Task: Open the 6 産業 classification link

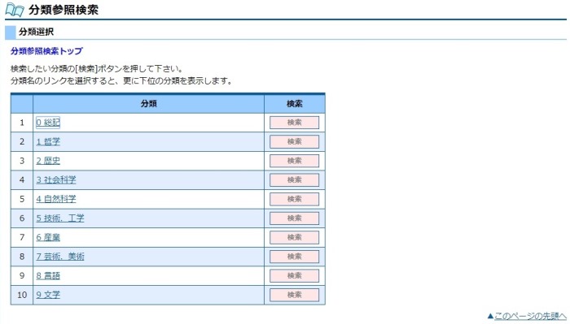Action: [48, 237]
